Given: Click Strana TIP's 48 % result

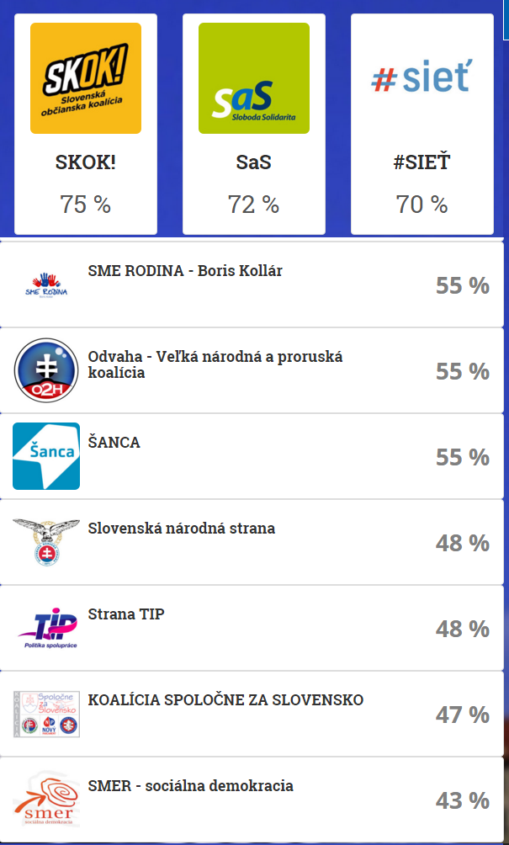Looking at the screenshot, I should (x=462, y=629).
